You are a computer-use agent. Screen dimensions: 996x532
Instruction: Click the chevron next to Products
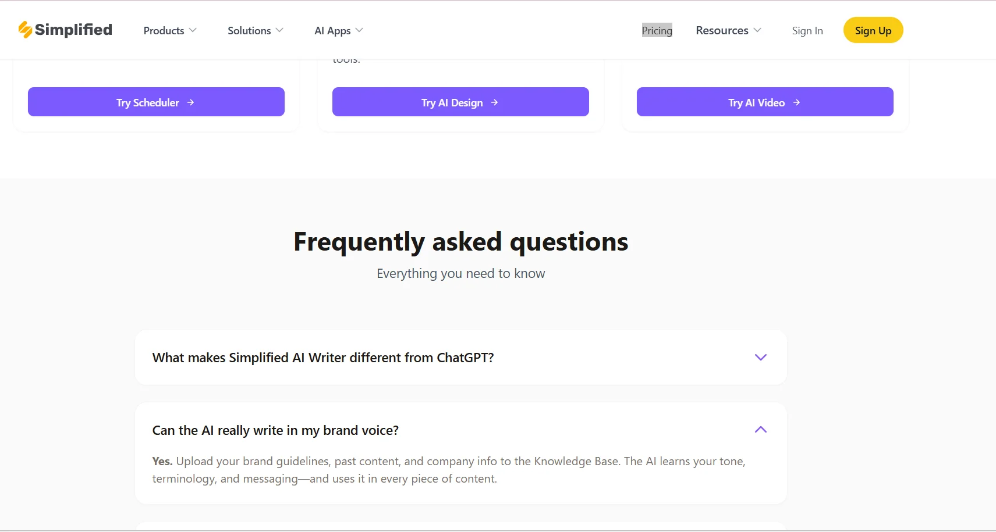coord(193,30)
